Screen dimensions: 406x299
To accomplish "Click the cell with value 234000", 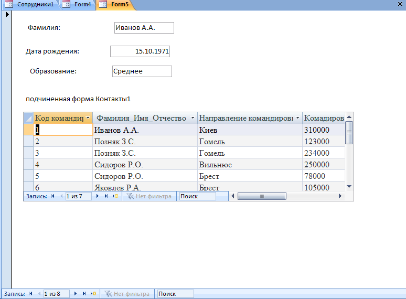I will click(324, 153).
